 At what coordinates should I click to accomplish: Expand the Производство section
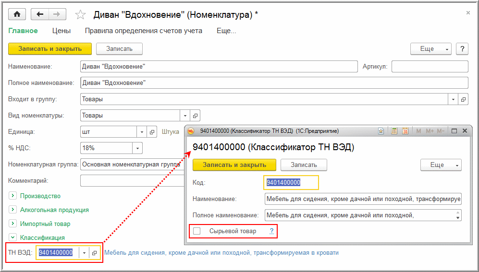click(x=12, y=196)
